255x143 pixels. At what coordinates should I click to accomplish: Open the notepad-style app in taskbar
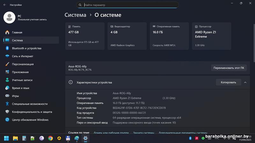click(33, 138)
